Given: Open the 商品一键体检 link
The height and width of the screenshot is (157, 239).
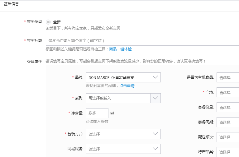Looking at the screenshot, I should pos(120,49).
